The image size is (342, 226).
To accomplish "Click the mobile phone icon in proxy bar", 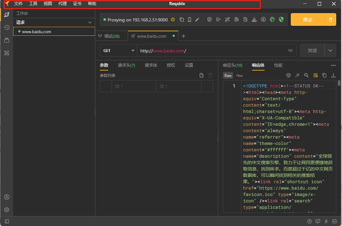I will (x=190, y=19).
